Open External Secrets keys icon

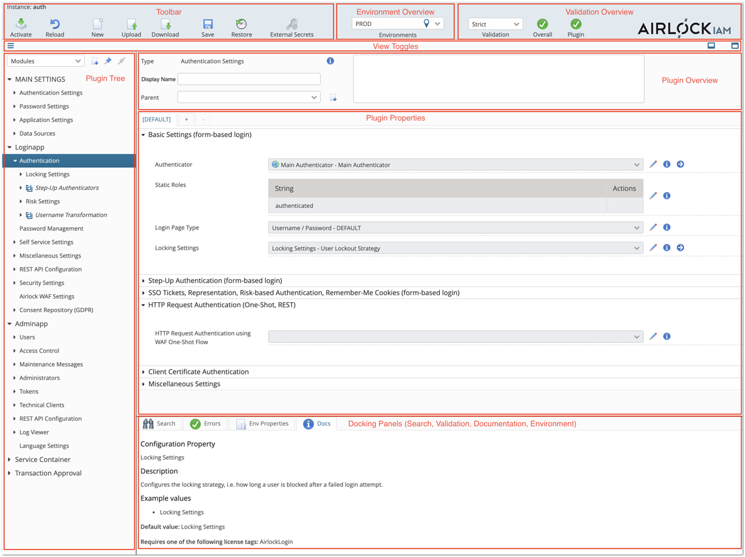coord(292,24)
